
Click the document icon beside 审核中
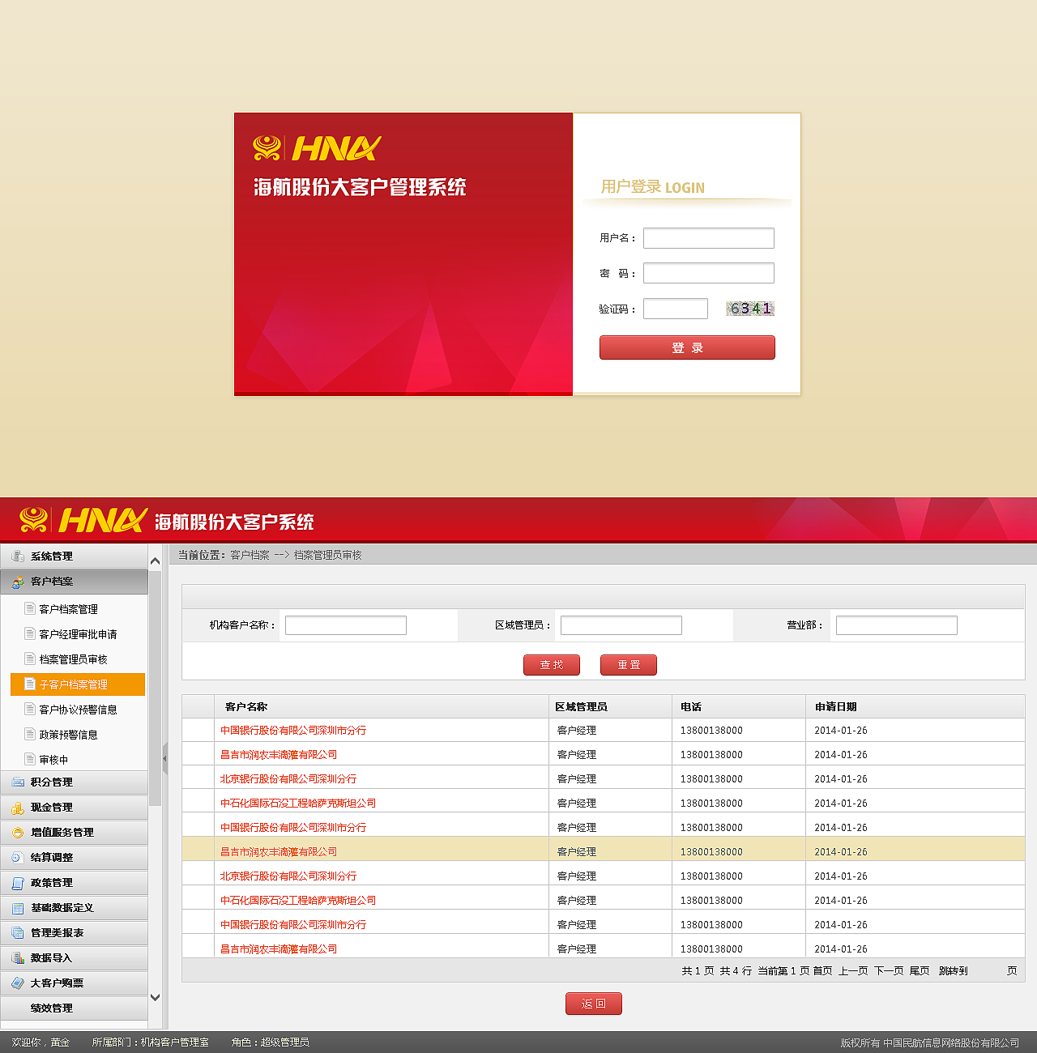30,759
